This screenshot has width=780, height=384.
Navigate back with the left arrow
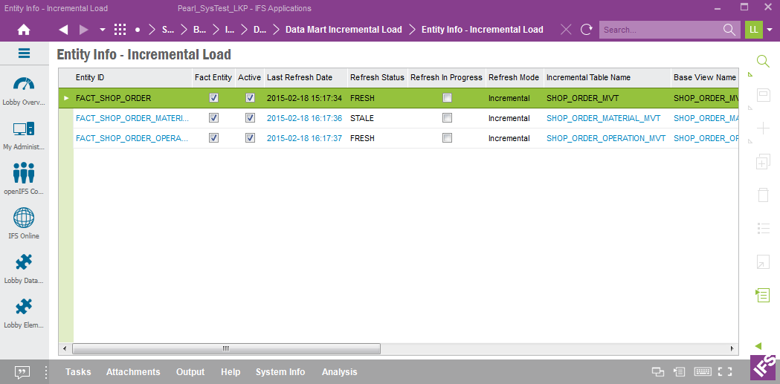coord(63,30)
